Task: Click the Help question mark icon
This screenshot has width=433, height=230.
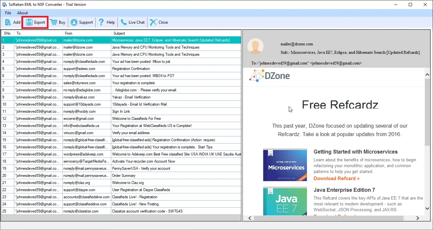Action: [x=101, y=22]
